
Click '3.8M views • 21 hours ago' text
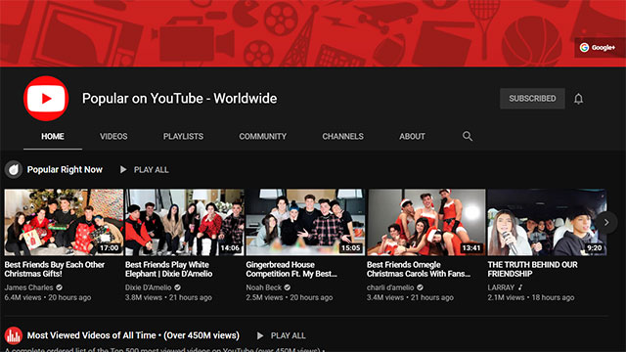coord(168,297)
